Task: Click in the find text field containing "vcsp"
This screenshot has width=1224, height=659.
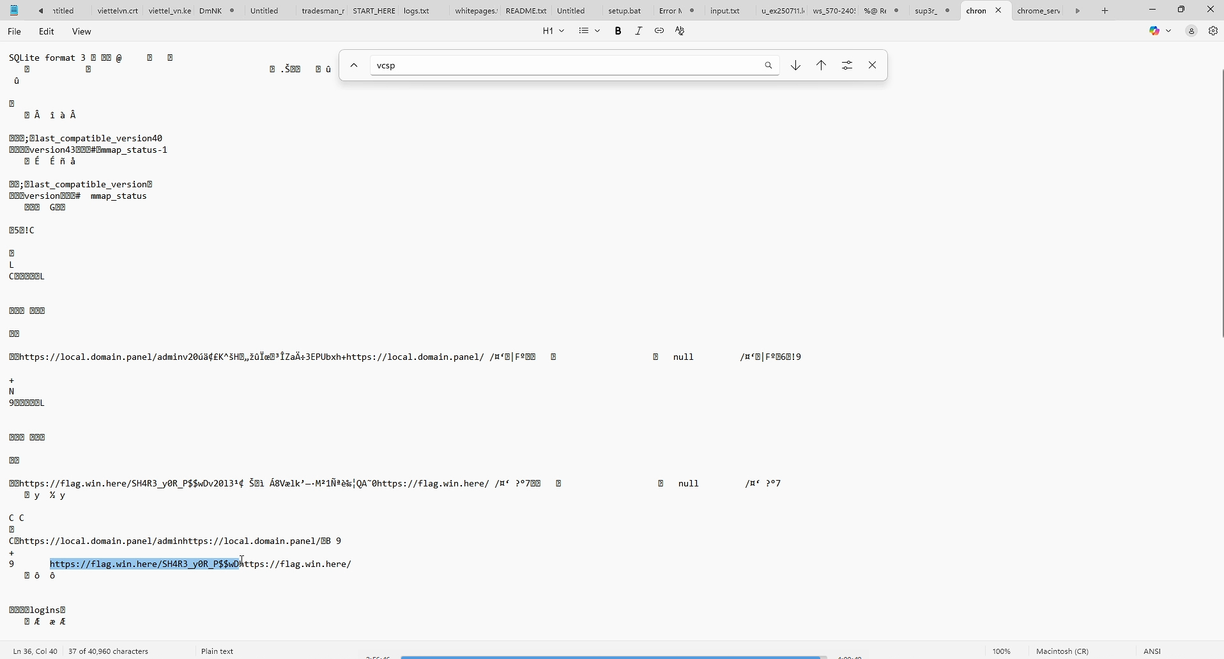Action: [x=562, y=65]
